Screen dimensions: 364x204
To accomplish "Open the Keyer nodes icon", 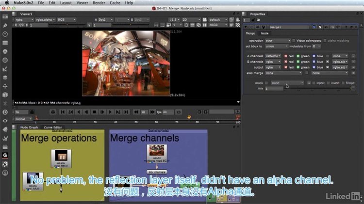I will click(x=5, y=69).
